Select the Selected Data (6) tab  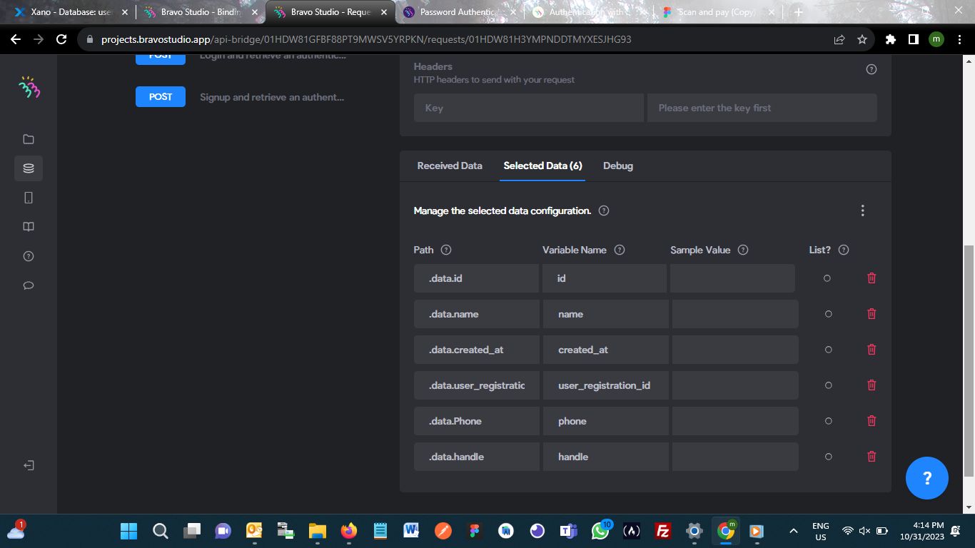point(542,166)
